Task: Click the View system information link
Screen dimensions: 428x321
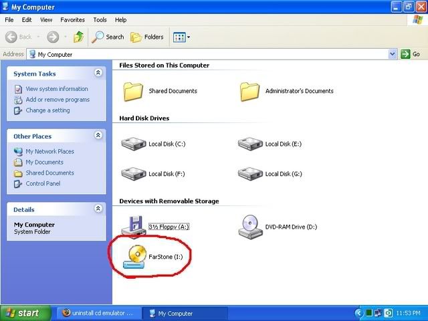Action: 57,89
